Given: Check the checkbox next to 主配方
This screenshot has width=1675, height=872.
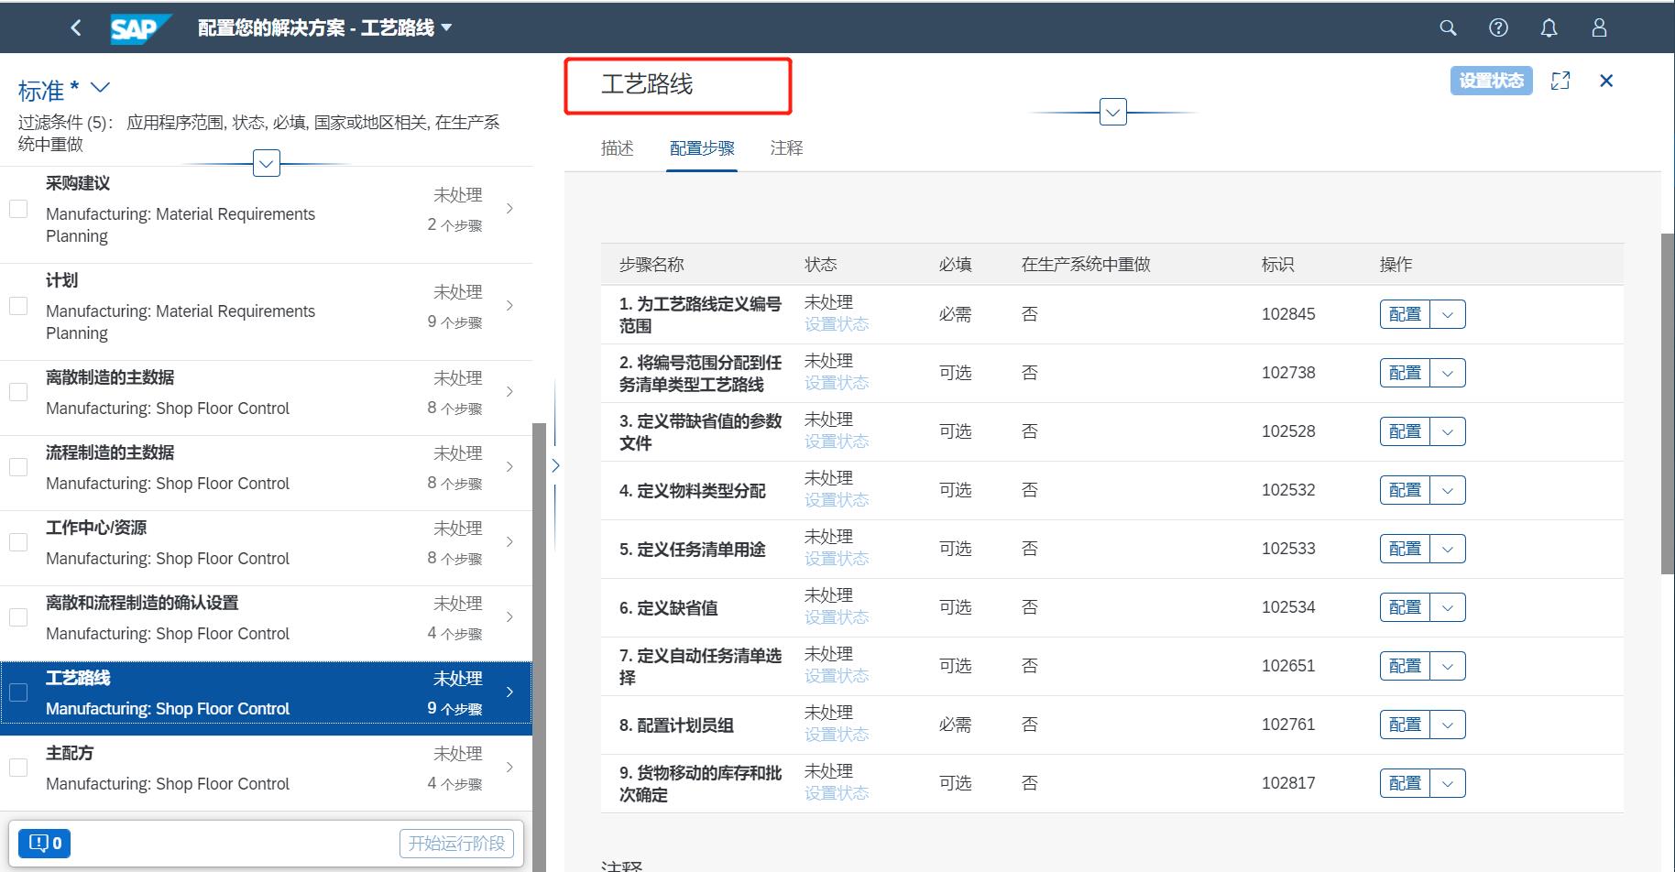Looking at the screenshot, I should tap(18, 768).
